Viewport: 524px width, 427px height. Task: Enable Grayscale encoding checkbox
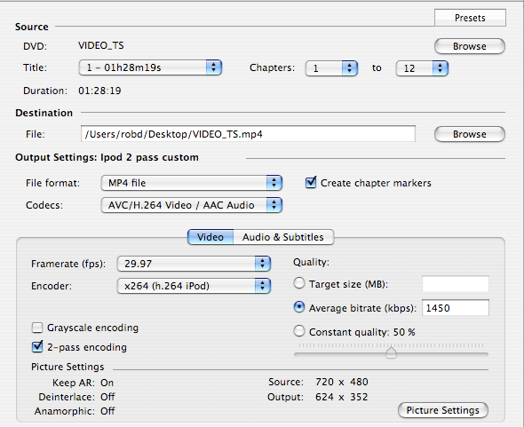(37, 328)
